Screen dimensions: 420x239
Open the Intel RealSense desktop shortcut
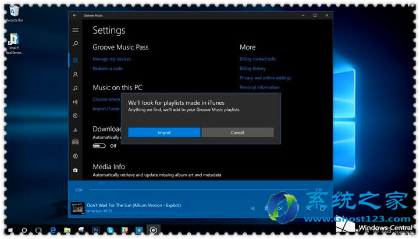coord(14,44)
